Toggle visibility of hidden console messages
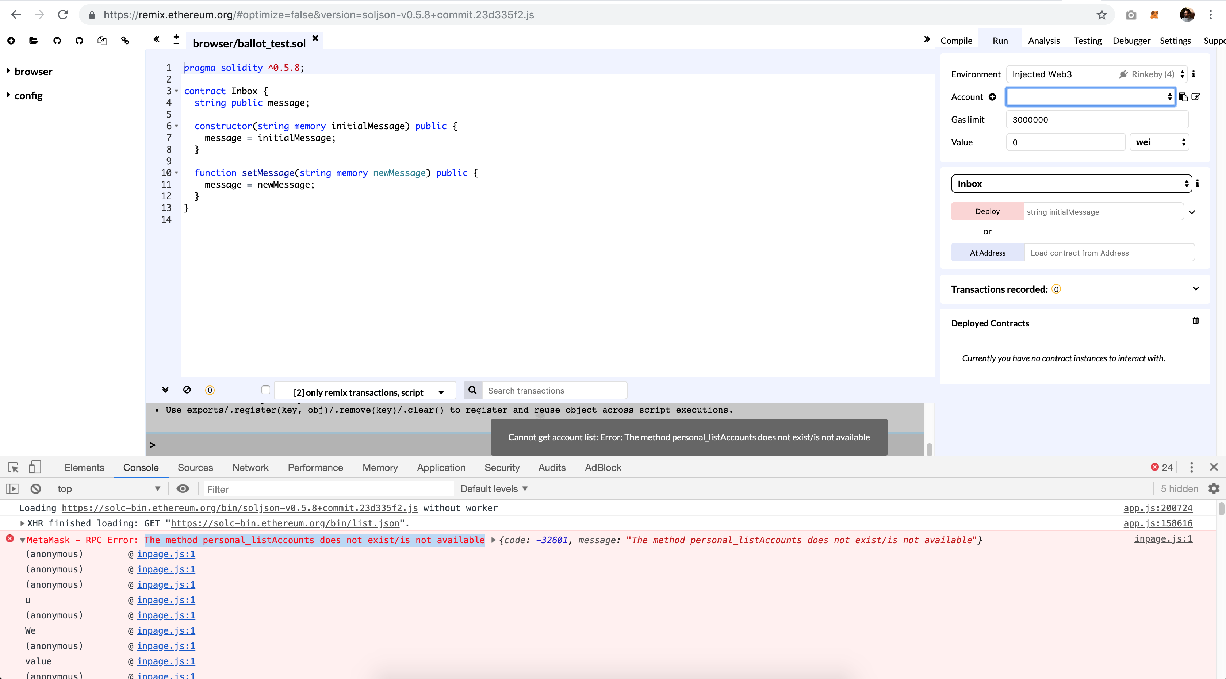The width and height of the screenshot is (1226, 679). click(x=1179, y=489)
